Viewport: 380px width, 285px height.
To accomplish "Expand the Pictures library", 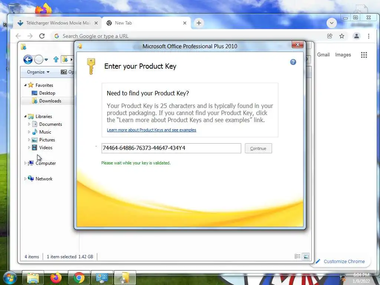I will [29, 140].
